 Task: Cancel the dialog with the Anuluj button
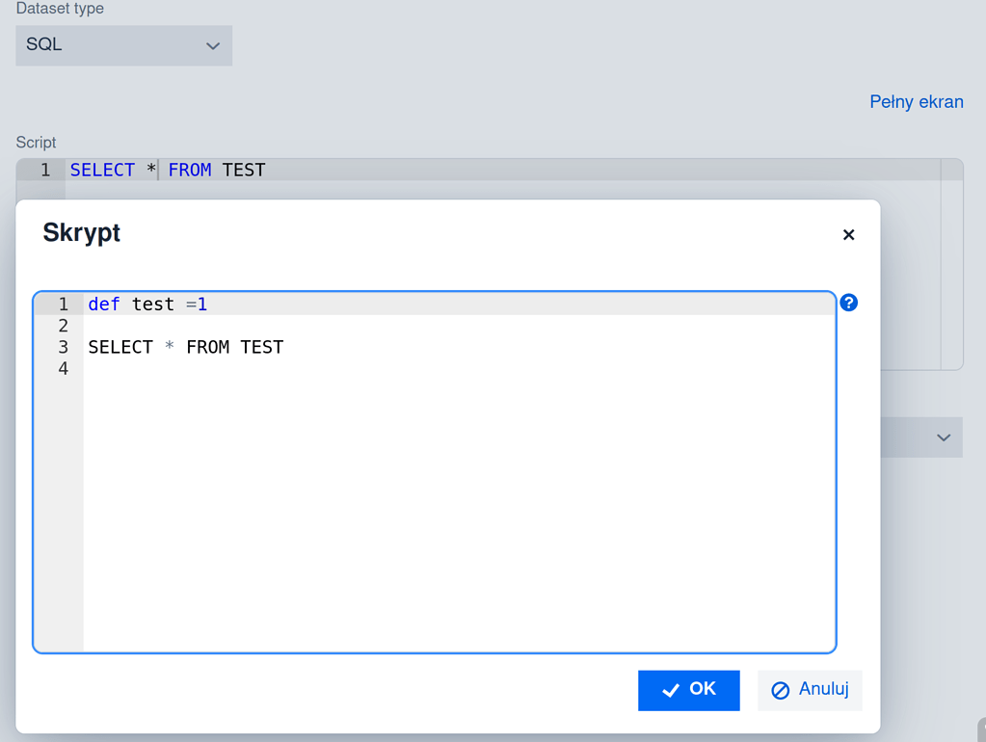coord(809,690)
